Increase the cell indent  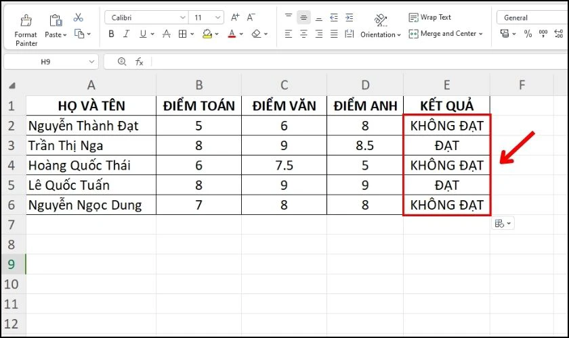pos(349,17)
